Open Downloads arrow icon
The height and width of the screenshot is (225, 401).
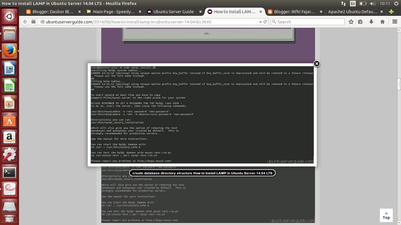(371, 22)
